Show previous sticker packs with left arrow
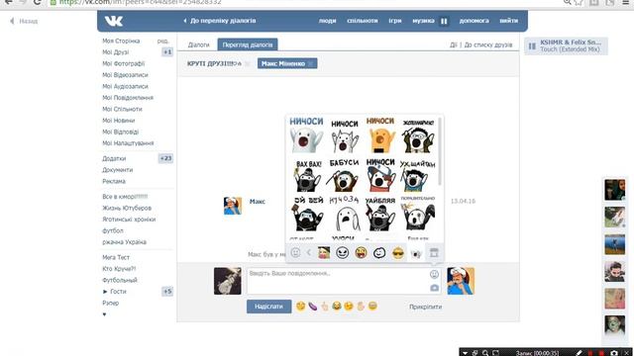The height and width of the screenshot is (356, 634). tap(308, 253)
